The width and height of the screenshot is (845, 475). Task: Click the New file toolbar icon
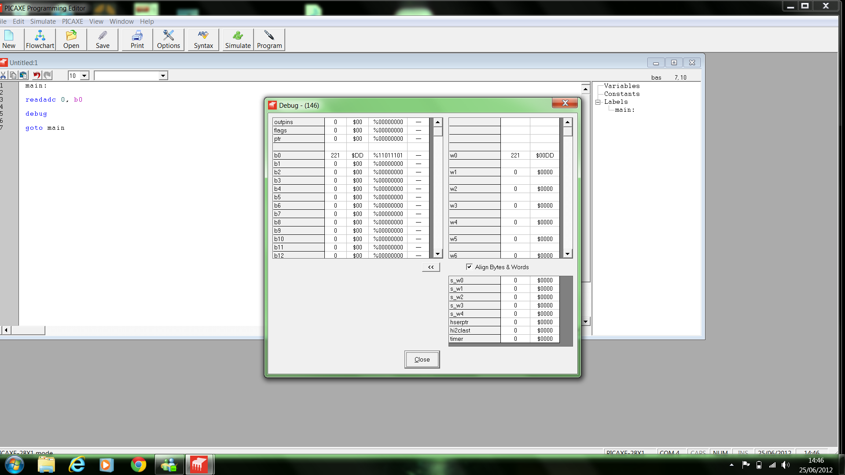pyautogui.click(x=9, y=40)
